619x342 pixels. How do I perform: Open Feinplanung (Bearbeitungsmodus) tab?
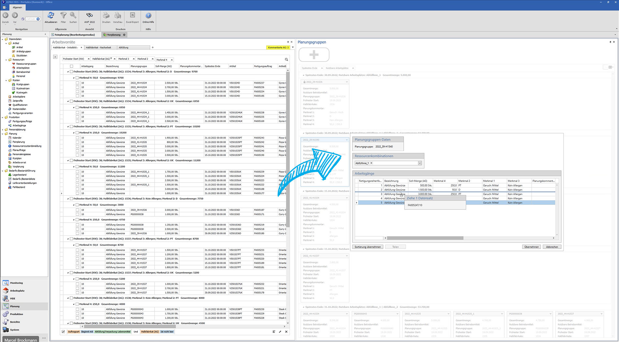coord(75,35)
